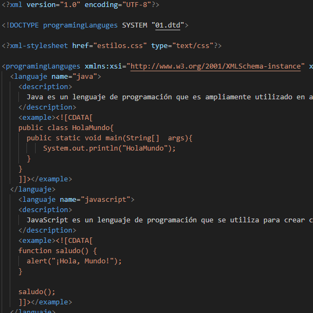
Task: Select the "text/css" type value
Action: tap(193, 46)
